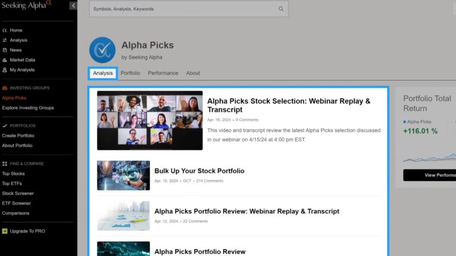Switch to the Portfolio tab
The image size is (456, 256).
(130, 73)
